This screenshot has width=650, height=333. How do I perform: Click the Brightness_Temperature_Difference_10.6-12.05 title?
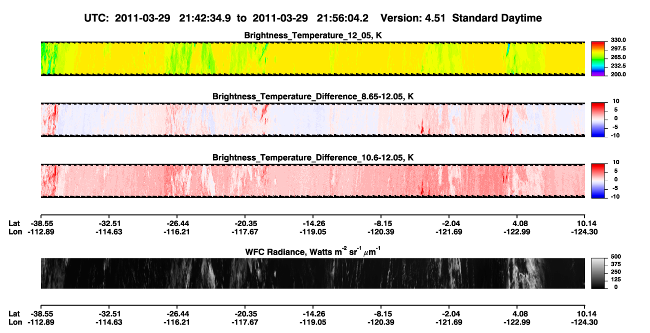click(313, 158)
